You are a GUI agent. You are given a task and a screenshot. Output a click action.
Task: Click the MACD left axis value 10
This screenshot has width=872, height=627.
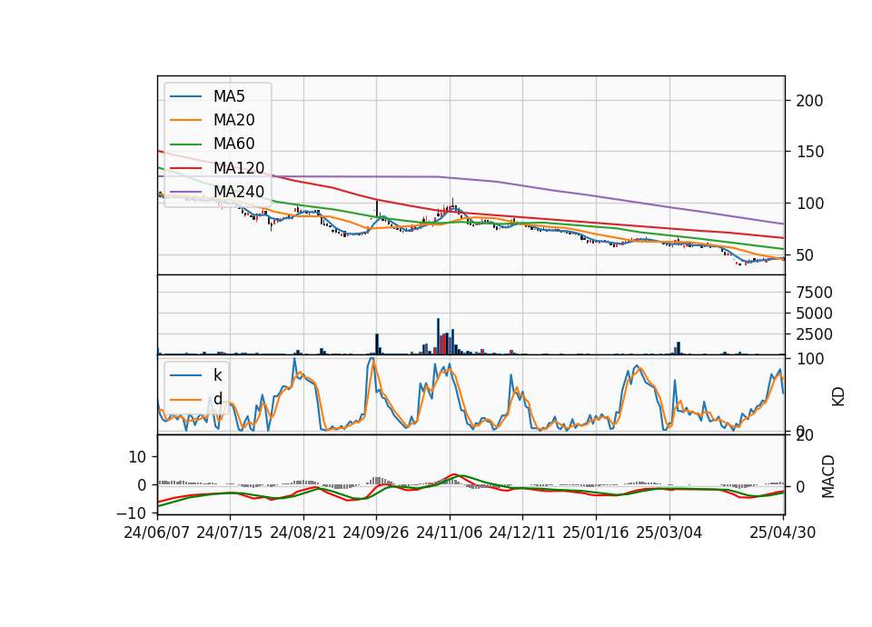(x=137, y=457)
